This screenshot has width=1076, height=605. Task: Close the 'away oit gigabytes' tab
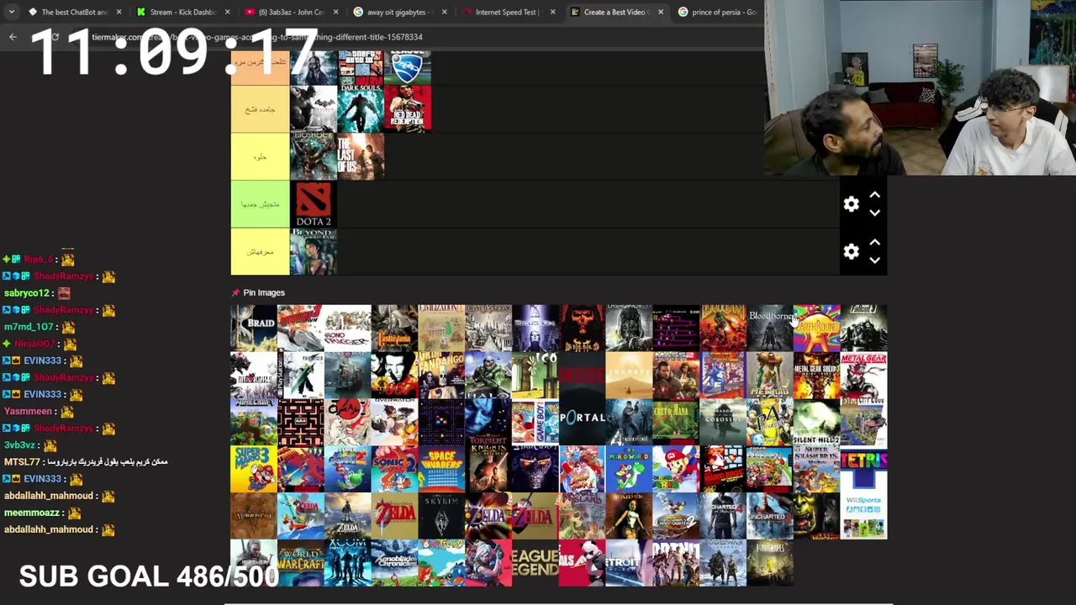coord(444,12)
